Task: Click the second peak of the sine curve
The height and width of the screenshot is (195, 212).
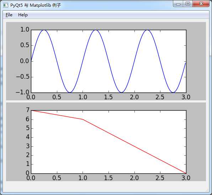Action: (96, 30)
